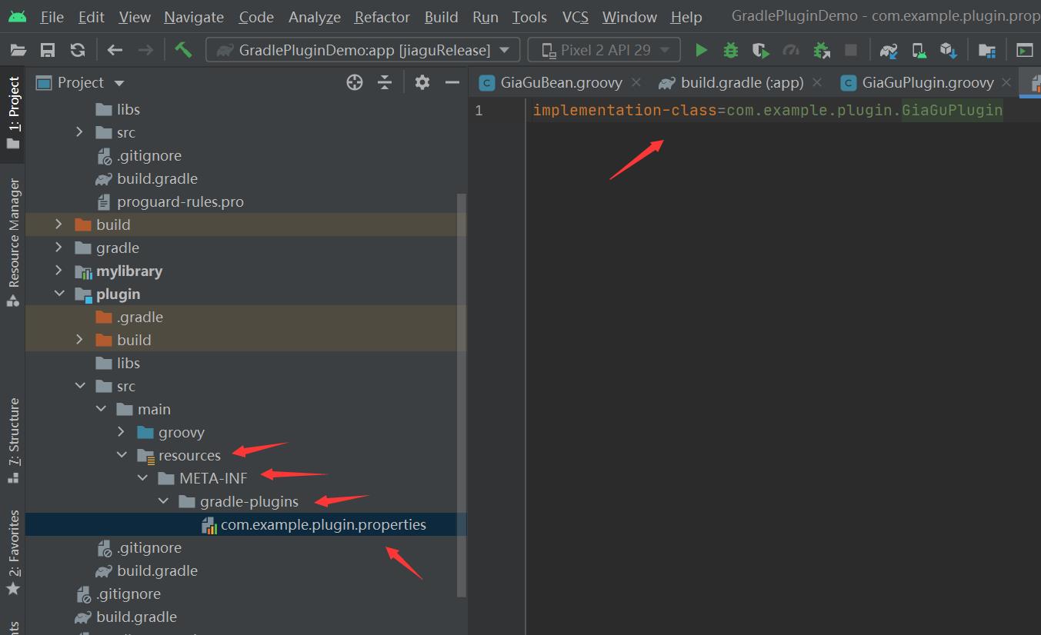
Task: Collapse the META-INF folder
Action: click(142, 478)
